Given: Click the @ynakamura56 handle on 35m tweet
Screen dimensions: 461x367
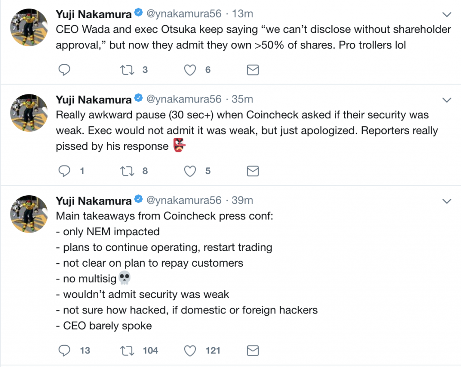Looking at the screenshot, I should click(x=184, y=99).
